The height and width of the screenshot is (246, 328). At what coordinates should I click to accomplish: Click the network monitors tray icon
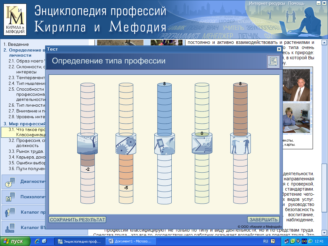[x=287, y=241]
